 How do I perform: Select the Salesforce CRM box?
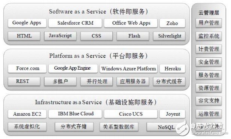click(x=75, y=23)
